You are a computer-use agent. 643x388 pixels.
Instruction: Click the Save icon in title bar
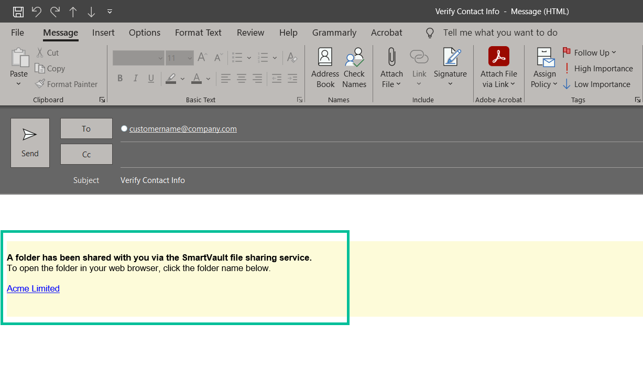[x=18, y=12]
